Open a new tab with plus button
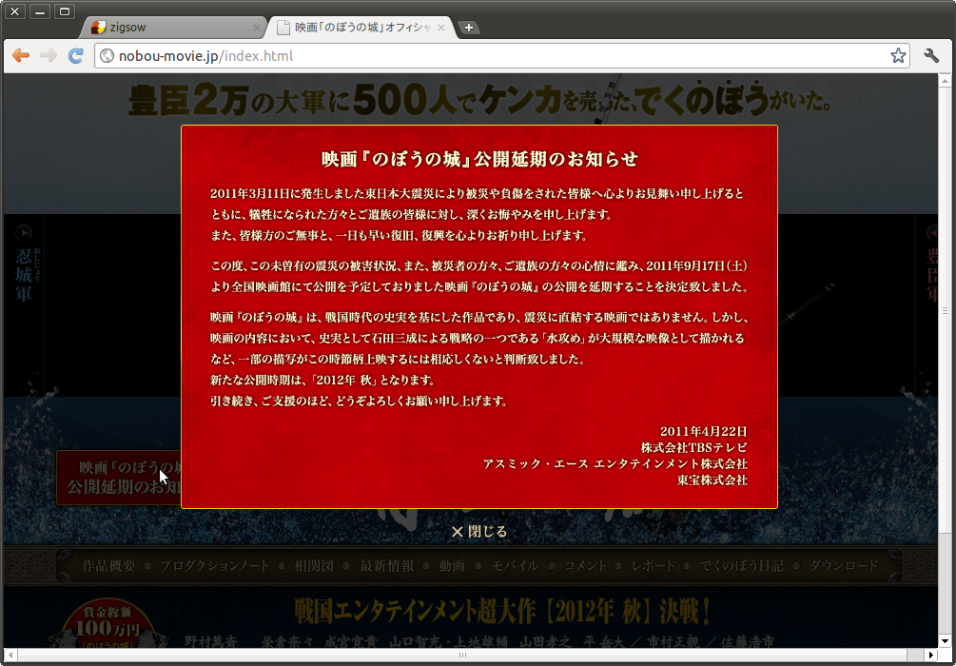 [x=468, y=28]
